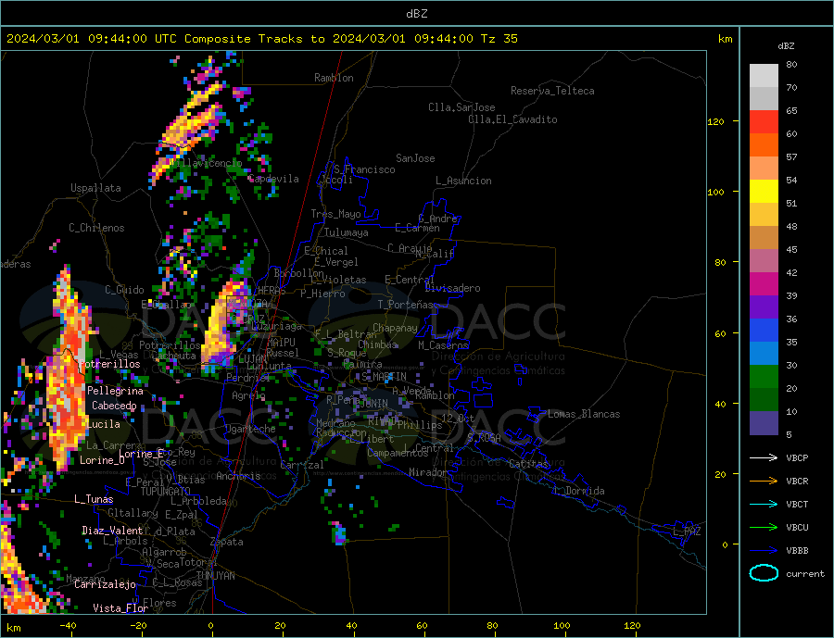834x638 pixels.
Task: Click the 'current' legend label
Action: click(805, 574)
